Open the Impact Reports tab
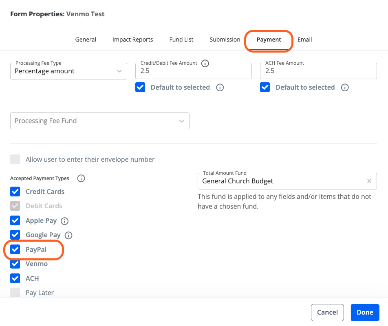388x326 pixels. 132,40
